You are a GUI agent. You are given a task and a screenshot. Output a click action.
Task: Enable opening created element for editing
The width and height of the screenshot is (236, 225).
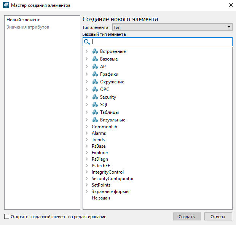point(6,217)
